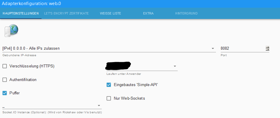Enable the Verschlüsselung (HTTPS) checkbox
The image size is (280, 118).
click(5, 66)
